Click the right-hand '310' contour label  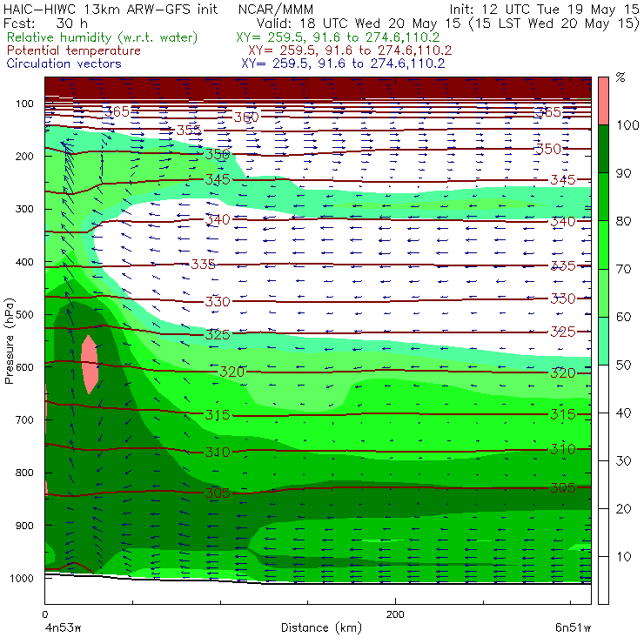click(x=563, y=449)
